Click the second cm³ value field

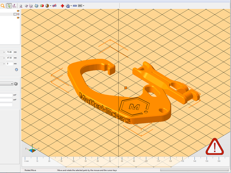6,100
